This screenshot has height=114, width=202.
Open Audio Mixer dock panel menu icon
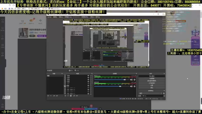(136, 73)
